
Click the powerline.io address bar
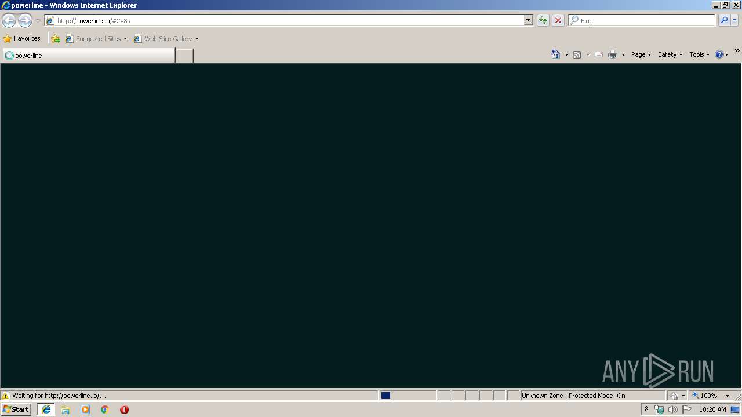[284, 20]
